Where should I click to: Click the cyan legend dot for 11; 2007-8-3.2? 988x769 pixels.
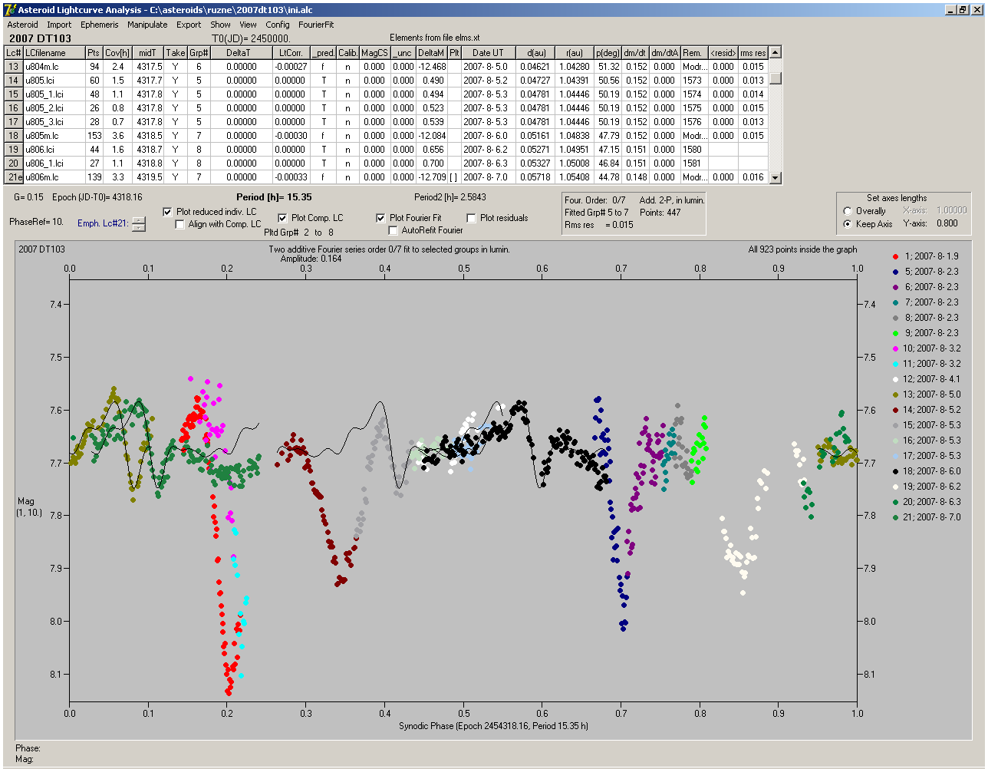[896, 364]
